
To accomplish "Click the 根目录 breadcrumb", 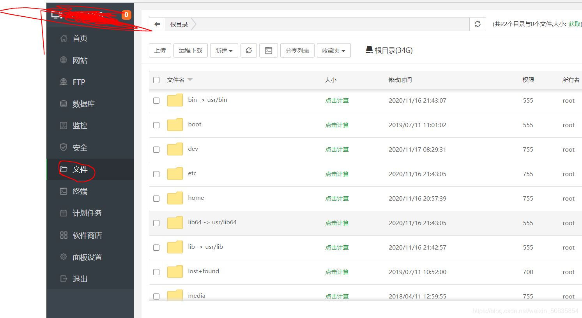I will click(179, 24).
